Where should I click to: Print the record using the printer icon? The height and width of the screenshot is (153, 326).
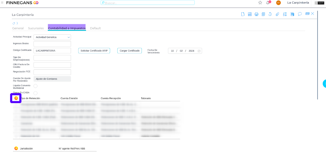[256, 14]
